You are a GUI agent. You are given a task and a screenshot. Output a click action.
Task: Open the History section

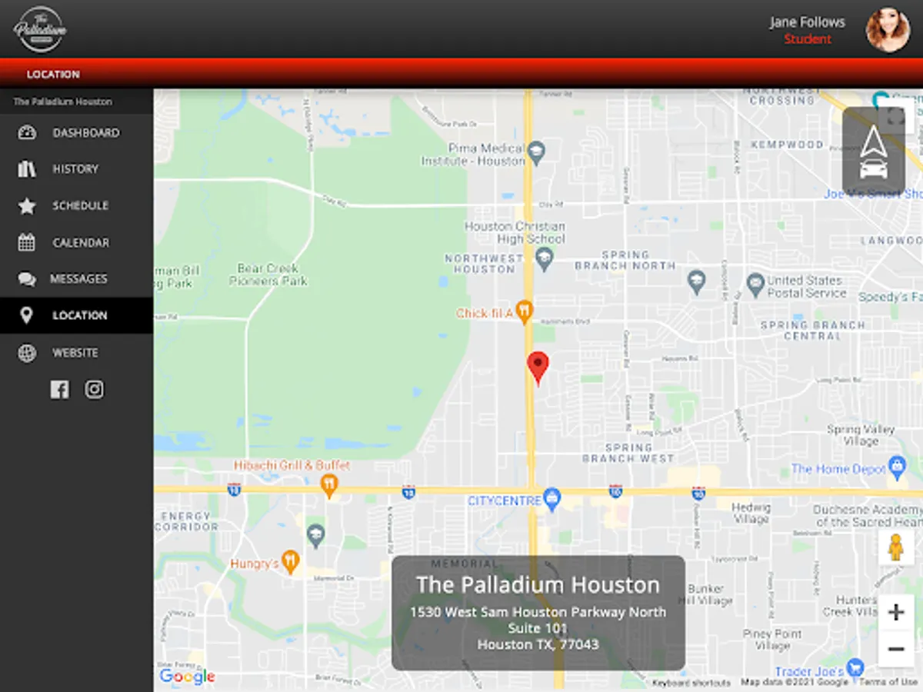pyautogui.click(x=26, y=168)
